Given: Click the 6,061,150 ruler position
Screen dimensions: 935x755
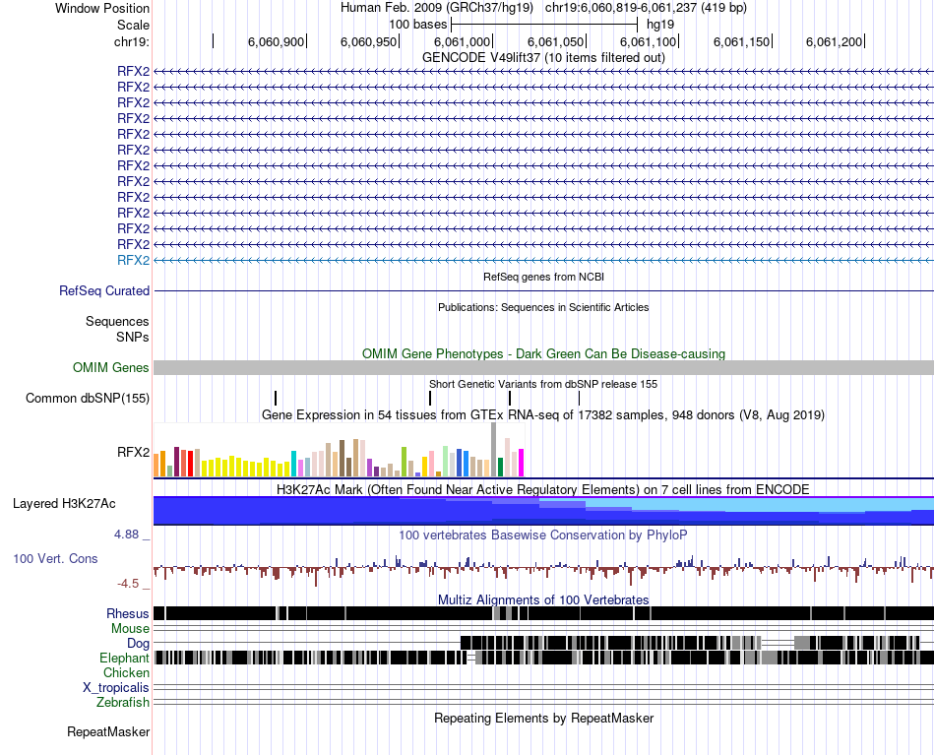Looking at the screenshot, I should click(x=741, y=41).
